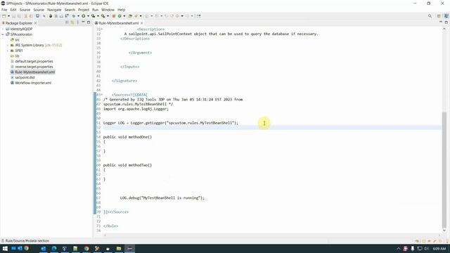
Task: Expand the IdentityIQJDP project node
Action: pyautogui.click(x=3, y=29)
